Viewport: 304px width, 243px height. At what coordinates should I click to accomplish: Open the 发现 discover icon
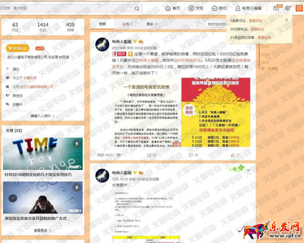[x=191, y=8]
